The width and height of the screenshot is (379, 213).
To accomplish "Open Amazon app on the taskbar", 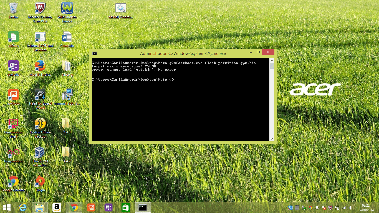I will (57, 207).
